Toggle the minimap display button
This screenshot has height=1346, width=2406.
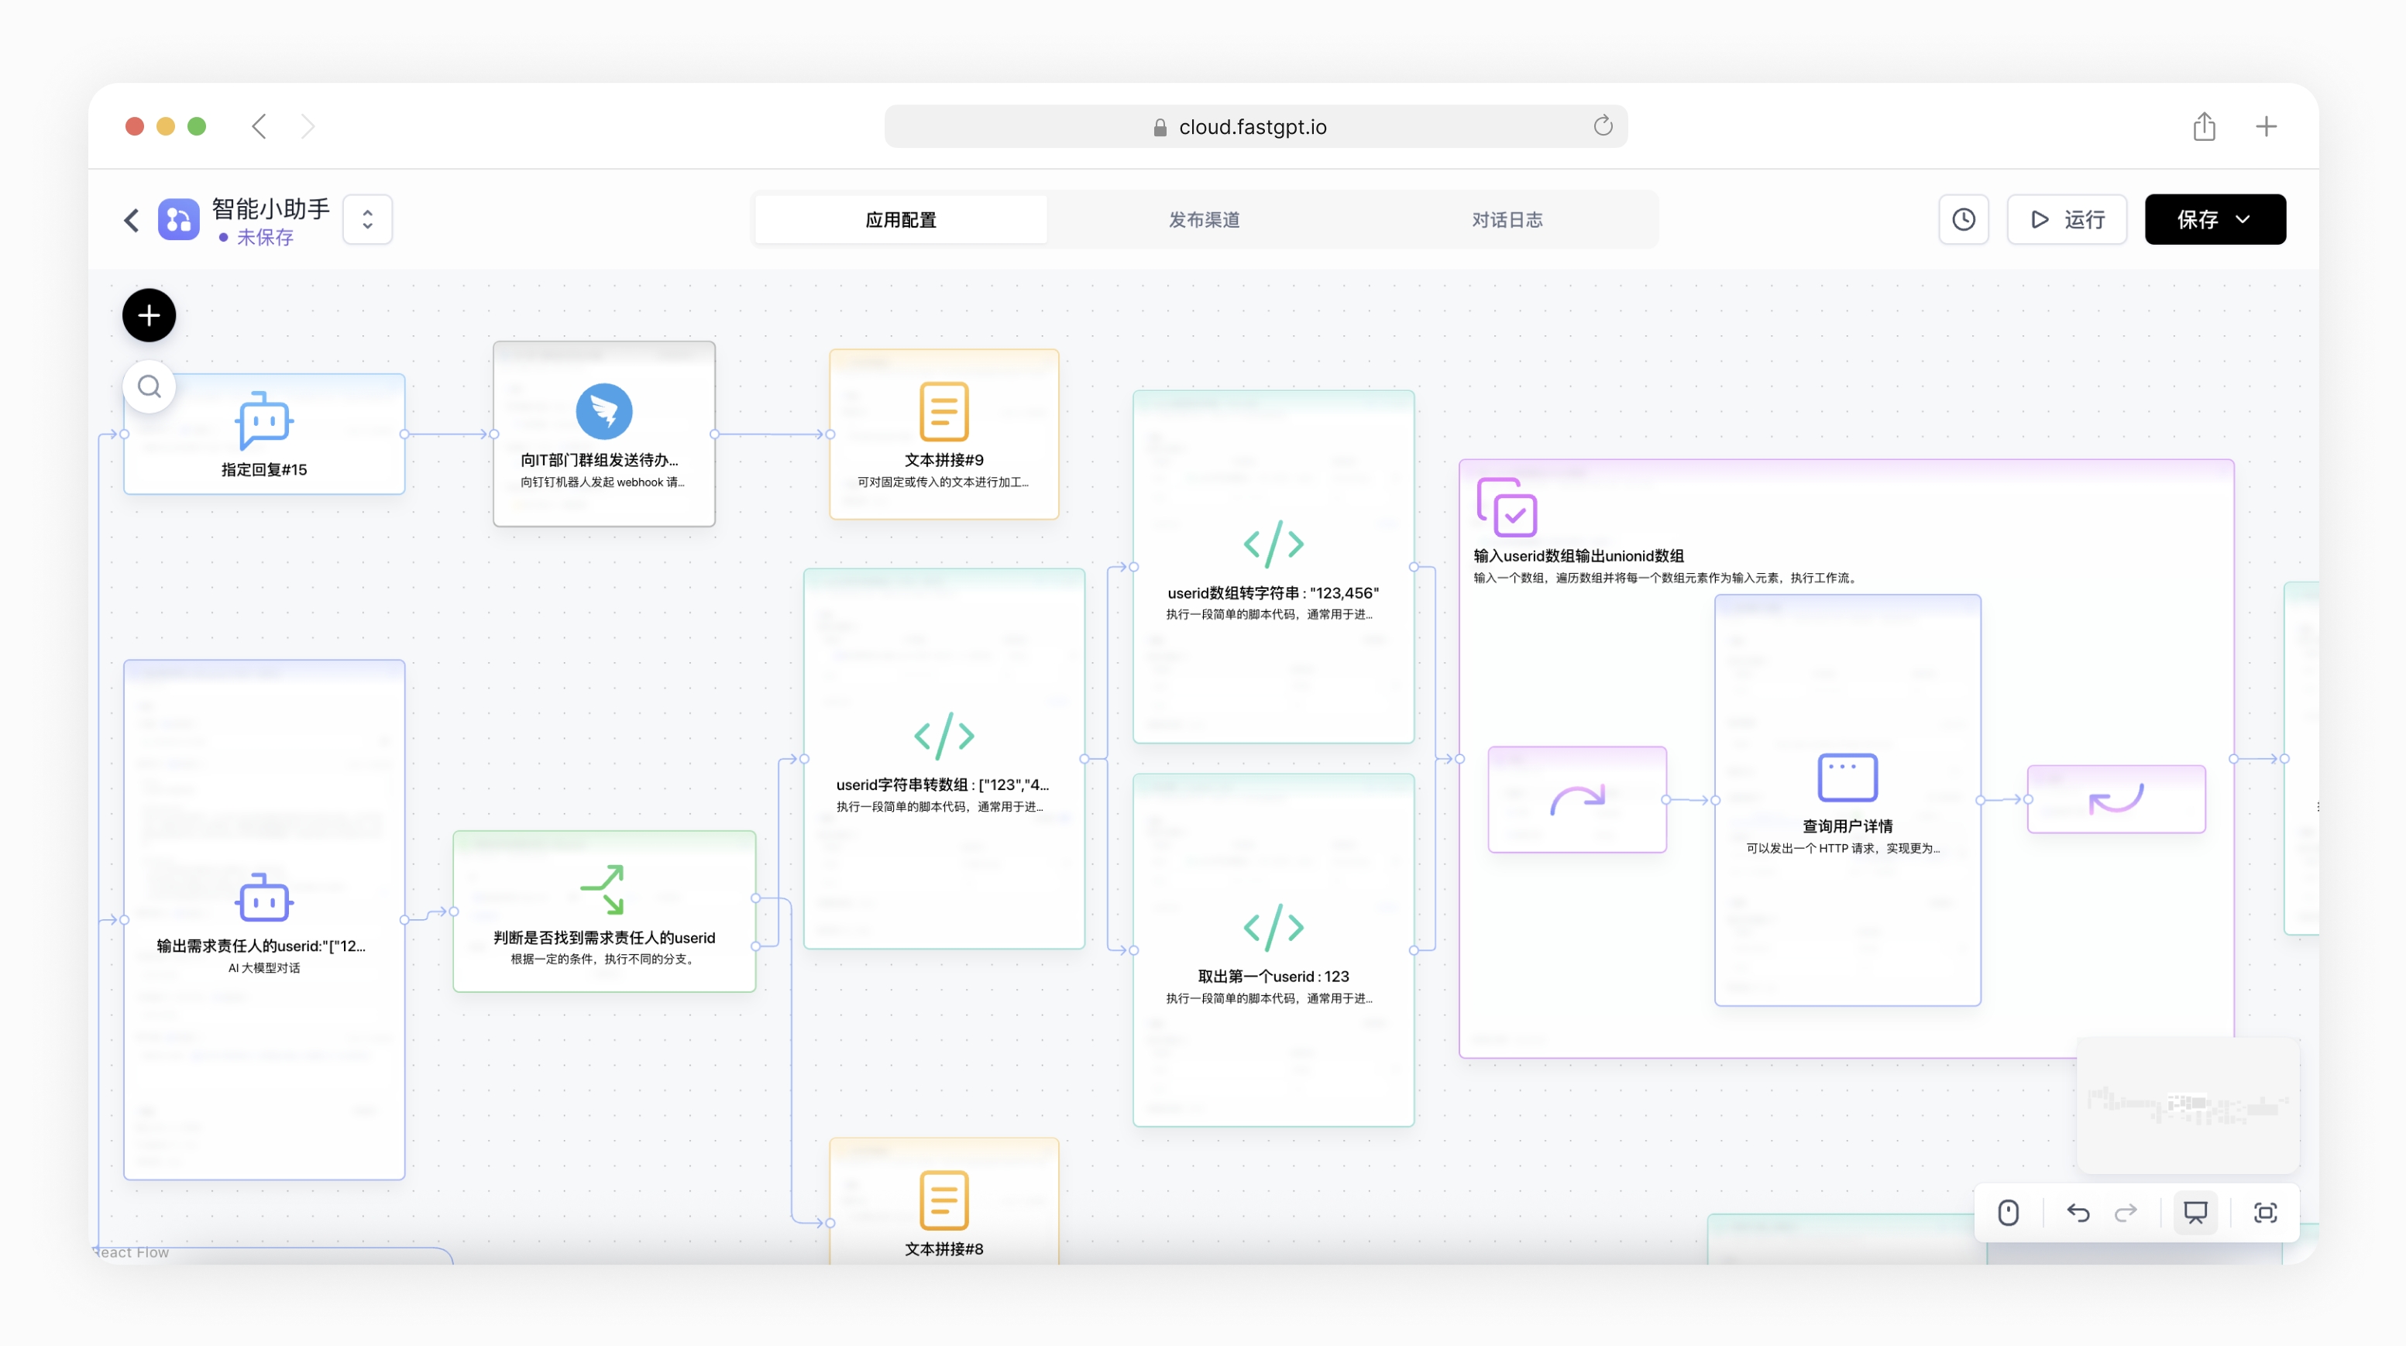(2195, 1213)
